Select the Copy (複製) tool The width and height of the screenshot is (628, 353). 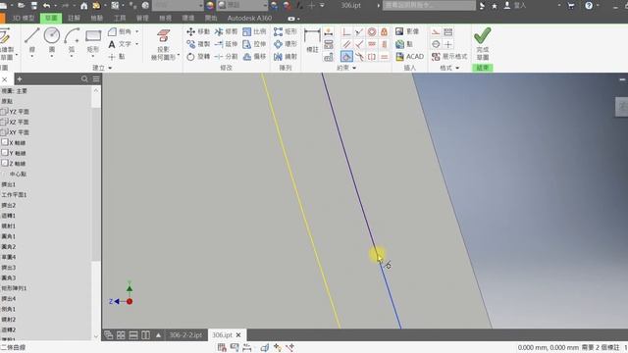click(x=198, y=44)
